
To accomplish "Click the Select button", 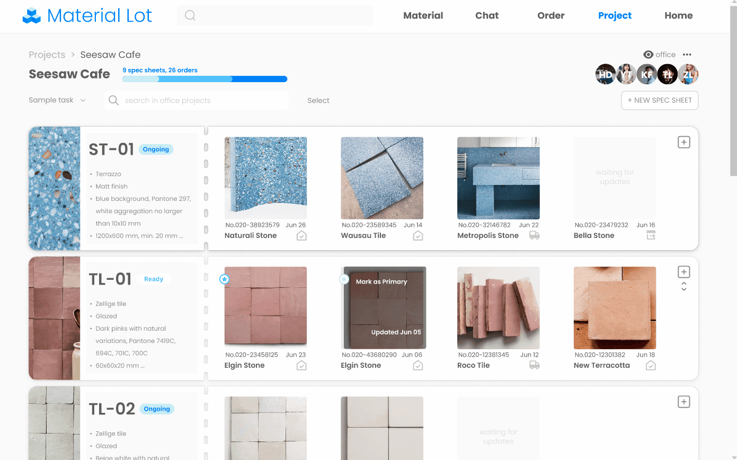I will click(318, 100).
